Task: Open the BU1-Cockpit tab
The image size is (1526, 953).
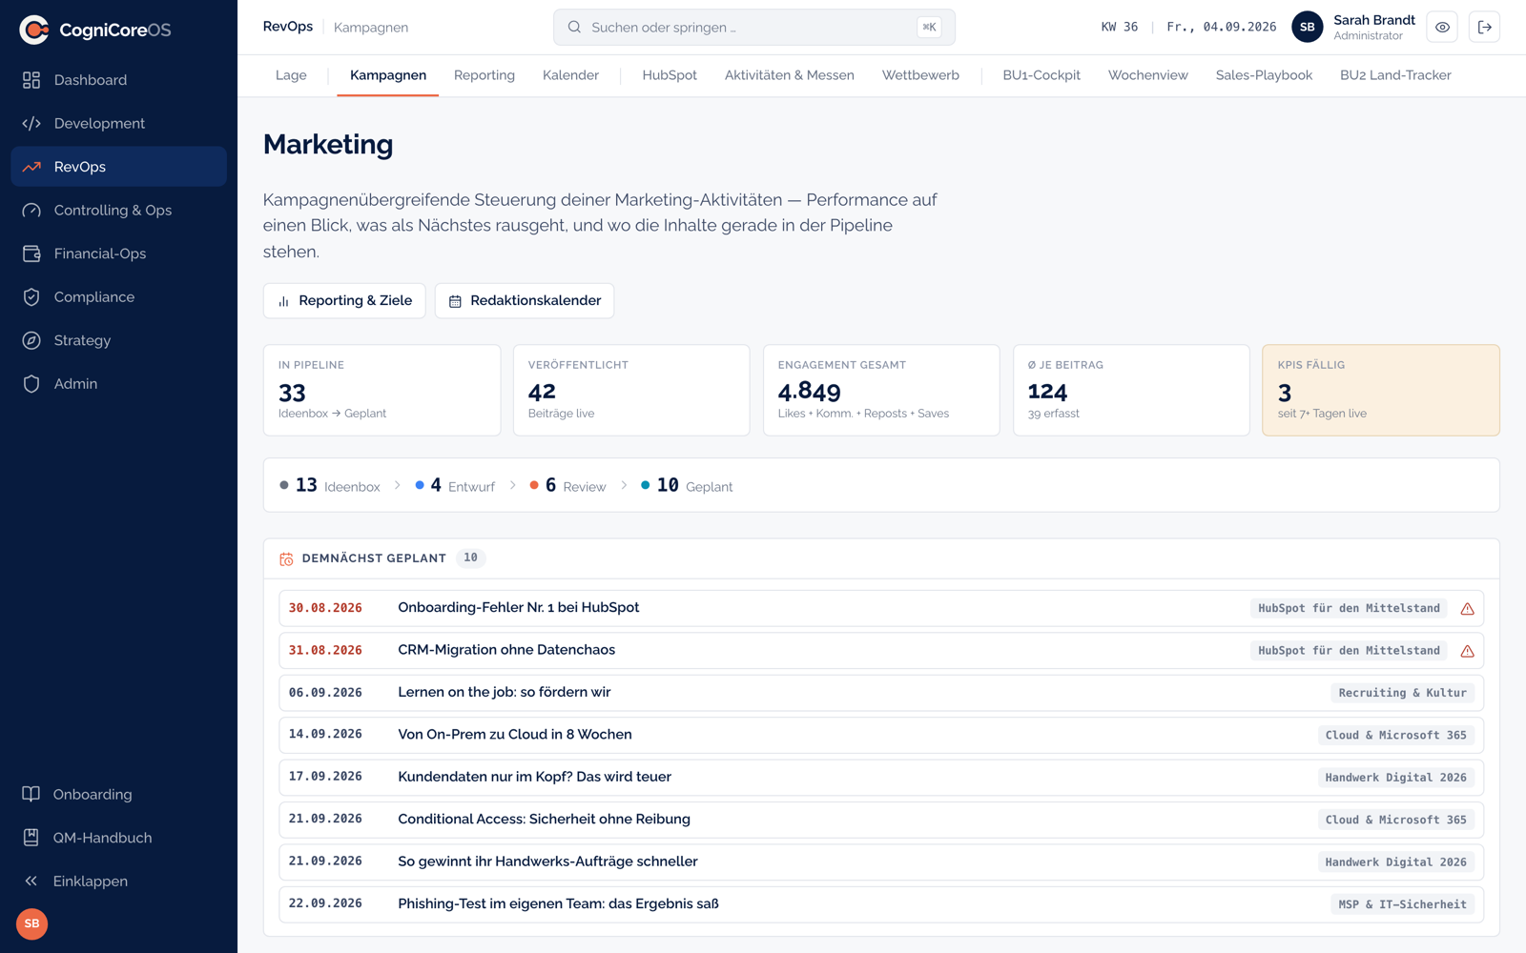Action: [x=1041, y=75]
